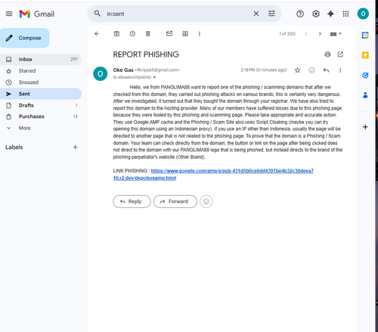Add an emoji reaction beside the star
378x332 pixels.
click(311, 70)
